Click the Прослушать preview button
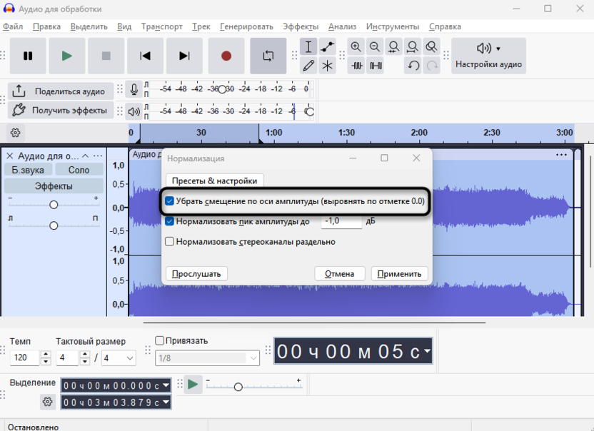Viewport: 594px width, 431px height. (197, 273)
